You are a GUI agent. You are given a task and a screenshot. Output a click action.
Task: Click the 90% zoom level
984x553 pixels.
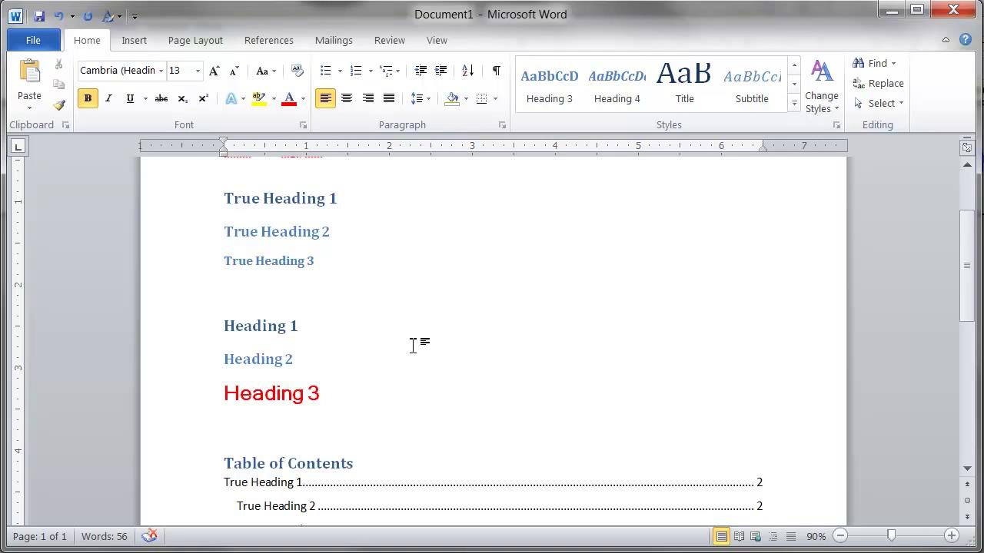(x=816, y=536)
